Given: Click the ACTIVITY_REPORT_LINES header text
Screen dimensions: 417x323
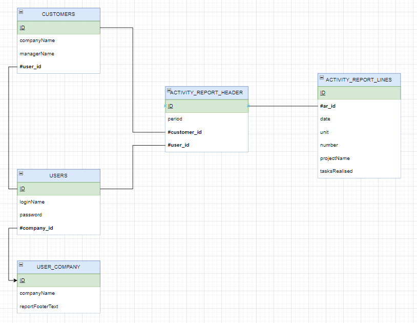Looking at the screenshot, I should point(359,79).
